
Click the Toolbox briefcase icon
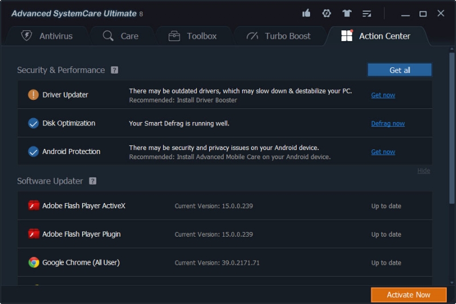pos(174,36)
